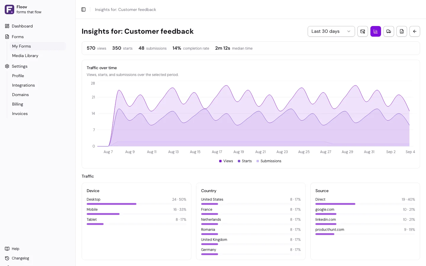
Task: Go back with the left arrow icon
Action: tap(415, 31)
